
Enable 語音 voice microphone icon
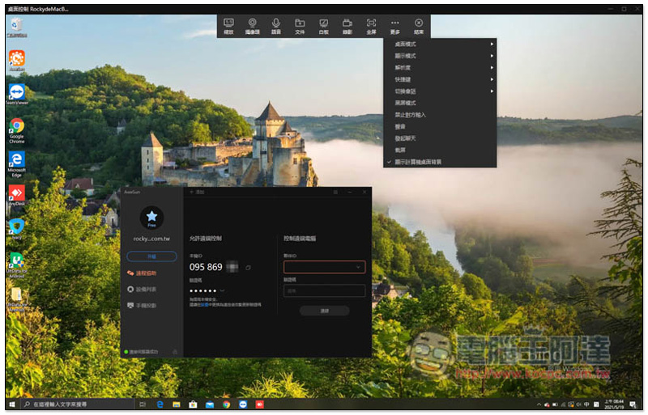pyautogui.click(x=276, y=25)
